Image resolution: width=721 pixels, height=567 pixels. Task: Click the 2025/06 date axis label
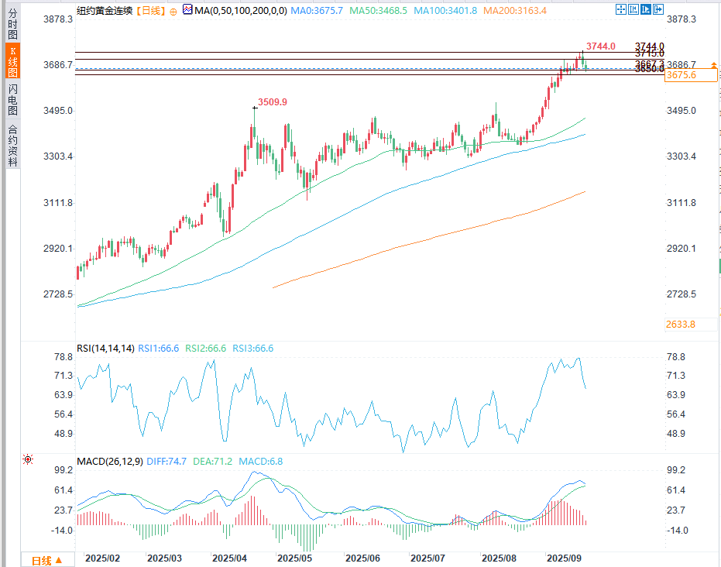(x=362, y=558)
